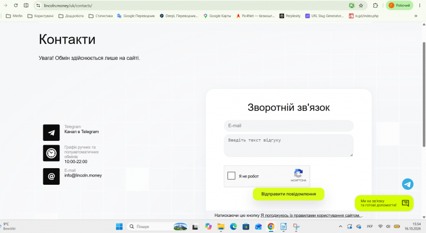
Task: Open the Pic4Net bookmark
Action: pyautogui.click(x=255, y=16)
